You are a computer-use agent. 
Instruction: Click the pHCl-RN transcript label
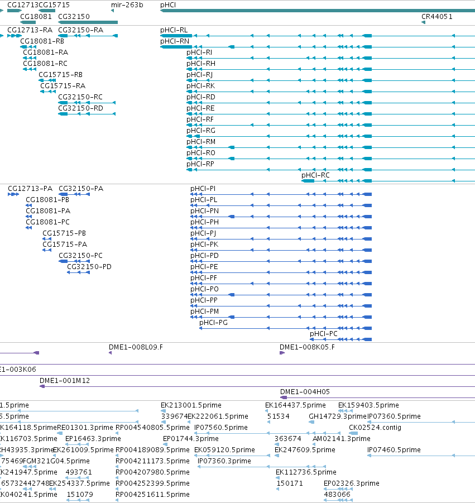pos(175,41)
